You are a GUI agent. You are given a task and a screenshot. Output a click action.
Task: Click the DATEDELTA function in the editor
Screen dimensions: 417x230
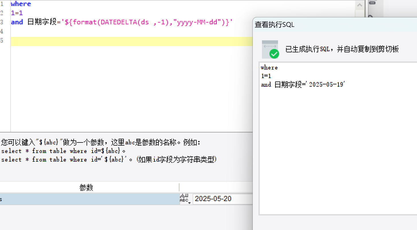[118, 22]
